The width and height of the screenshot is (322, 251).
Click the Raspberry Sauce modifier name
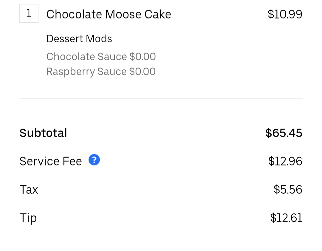[86, 72]
